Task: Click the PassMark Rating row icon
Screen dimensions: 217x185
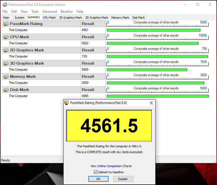Action: (x=6, y=24)
